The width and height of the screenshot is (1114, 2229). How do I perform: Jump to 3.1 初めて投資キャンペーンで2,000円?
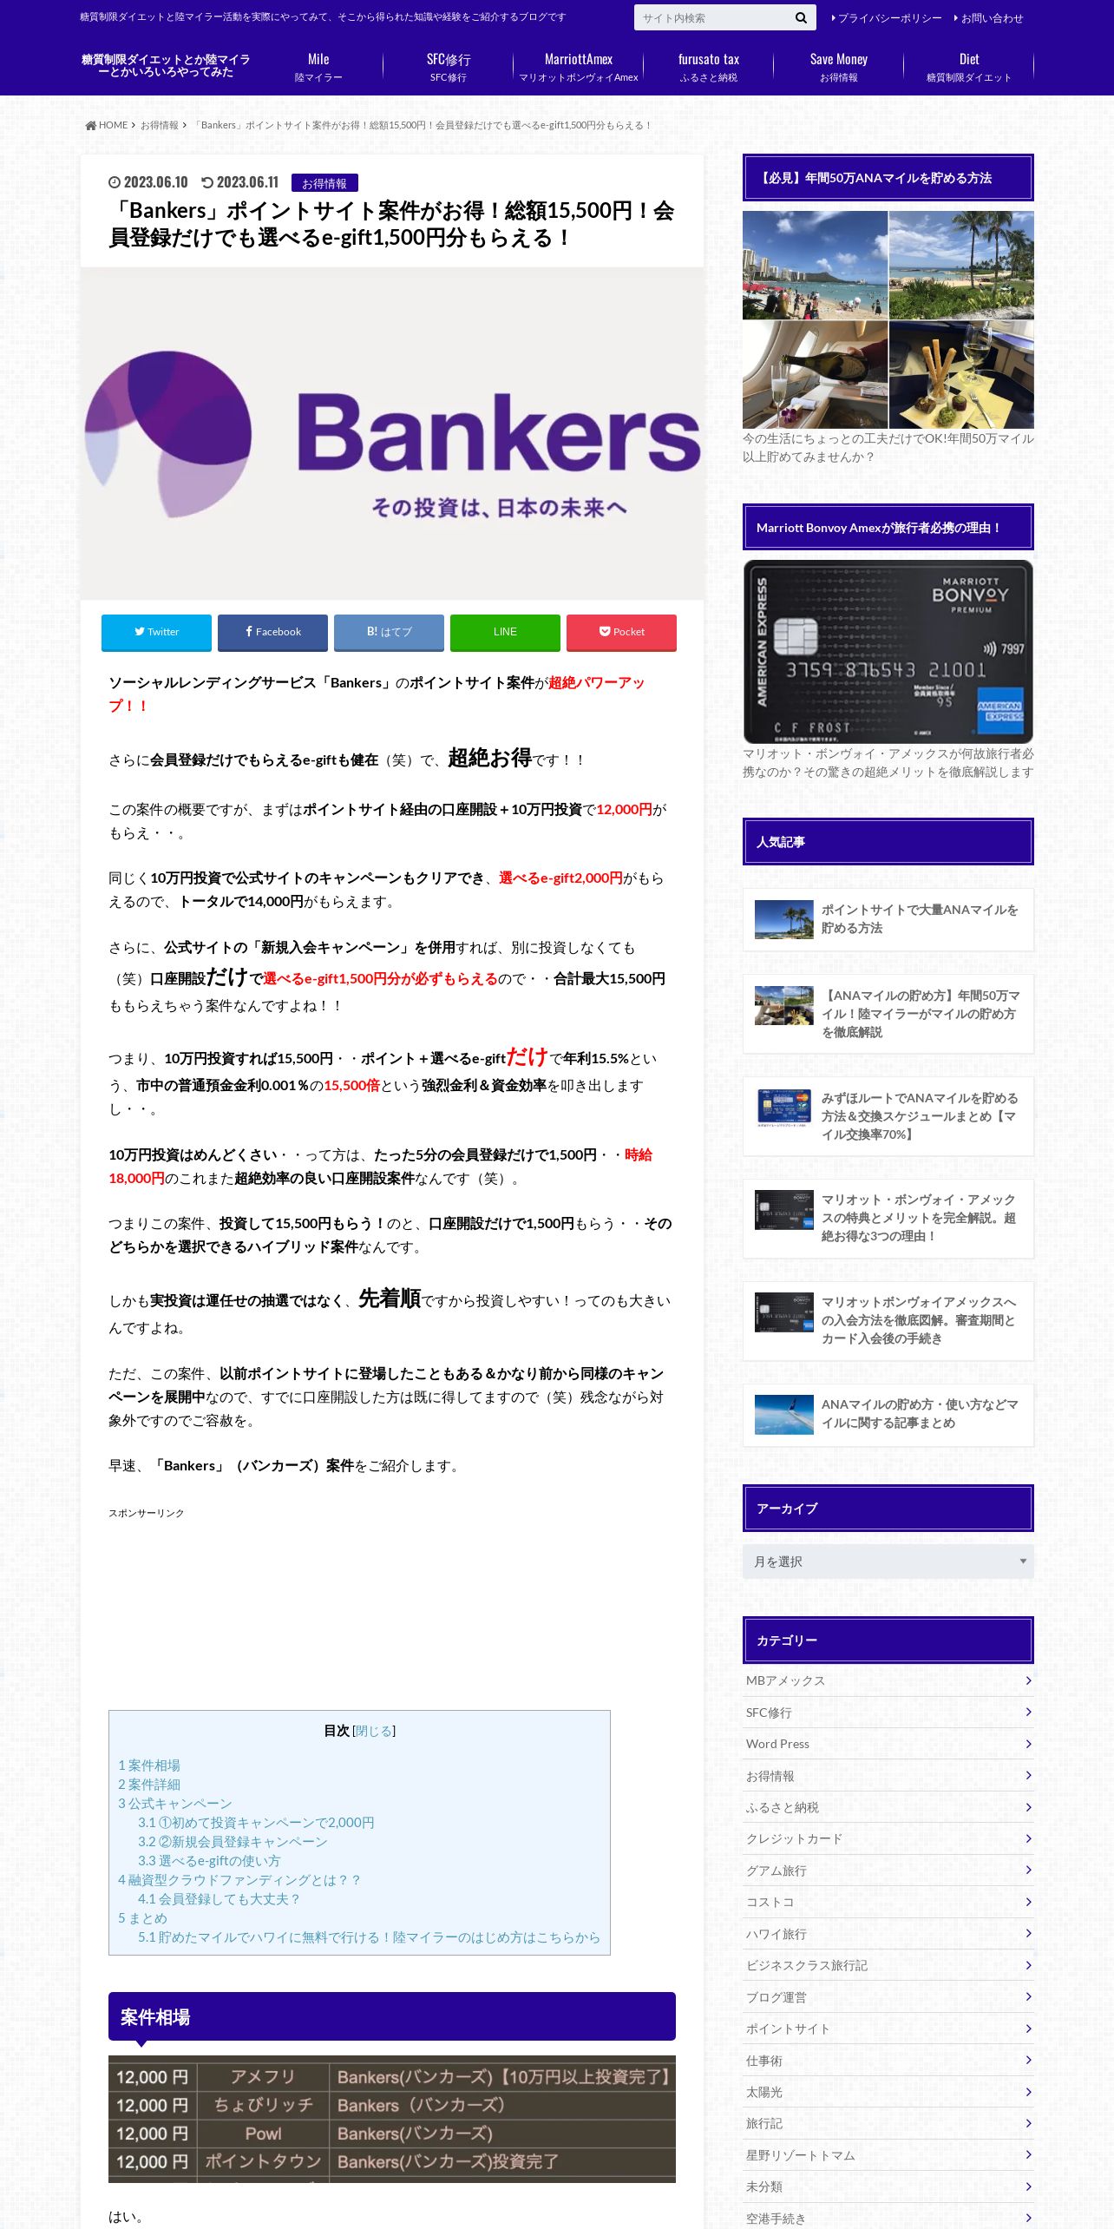[256, 1823]
